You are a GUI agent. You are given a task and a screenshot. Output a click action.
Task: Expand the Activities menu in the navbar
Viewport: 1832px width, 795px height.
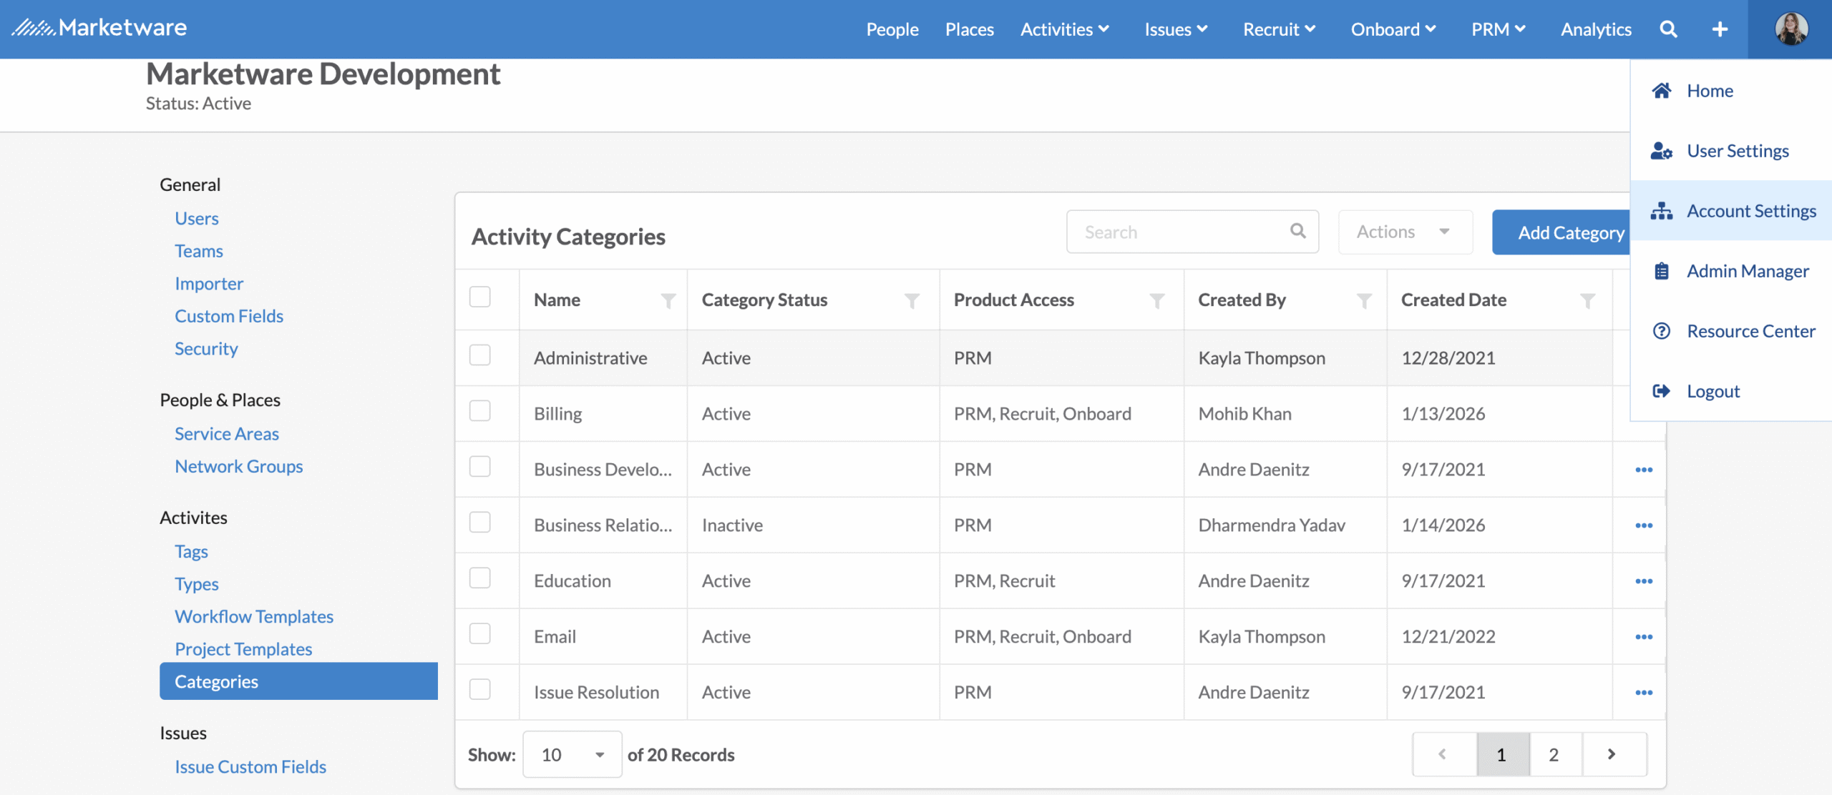[x=1064, y=29]
